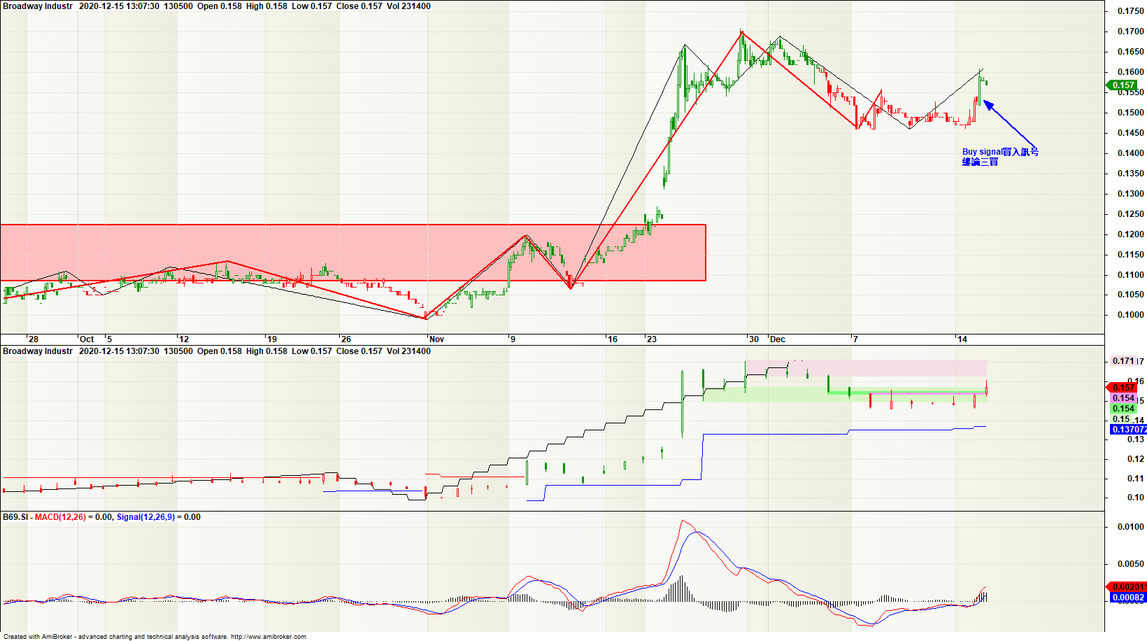Click the pink 0.171 label on middle pane axis
The image size is (1147, 641).
tap(1123, 361)
